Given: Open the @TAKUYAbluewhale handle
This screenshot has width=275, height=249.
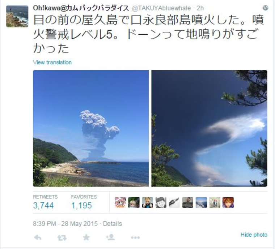Looking at the screenshot, I should point(161,8).
